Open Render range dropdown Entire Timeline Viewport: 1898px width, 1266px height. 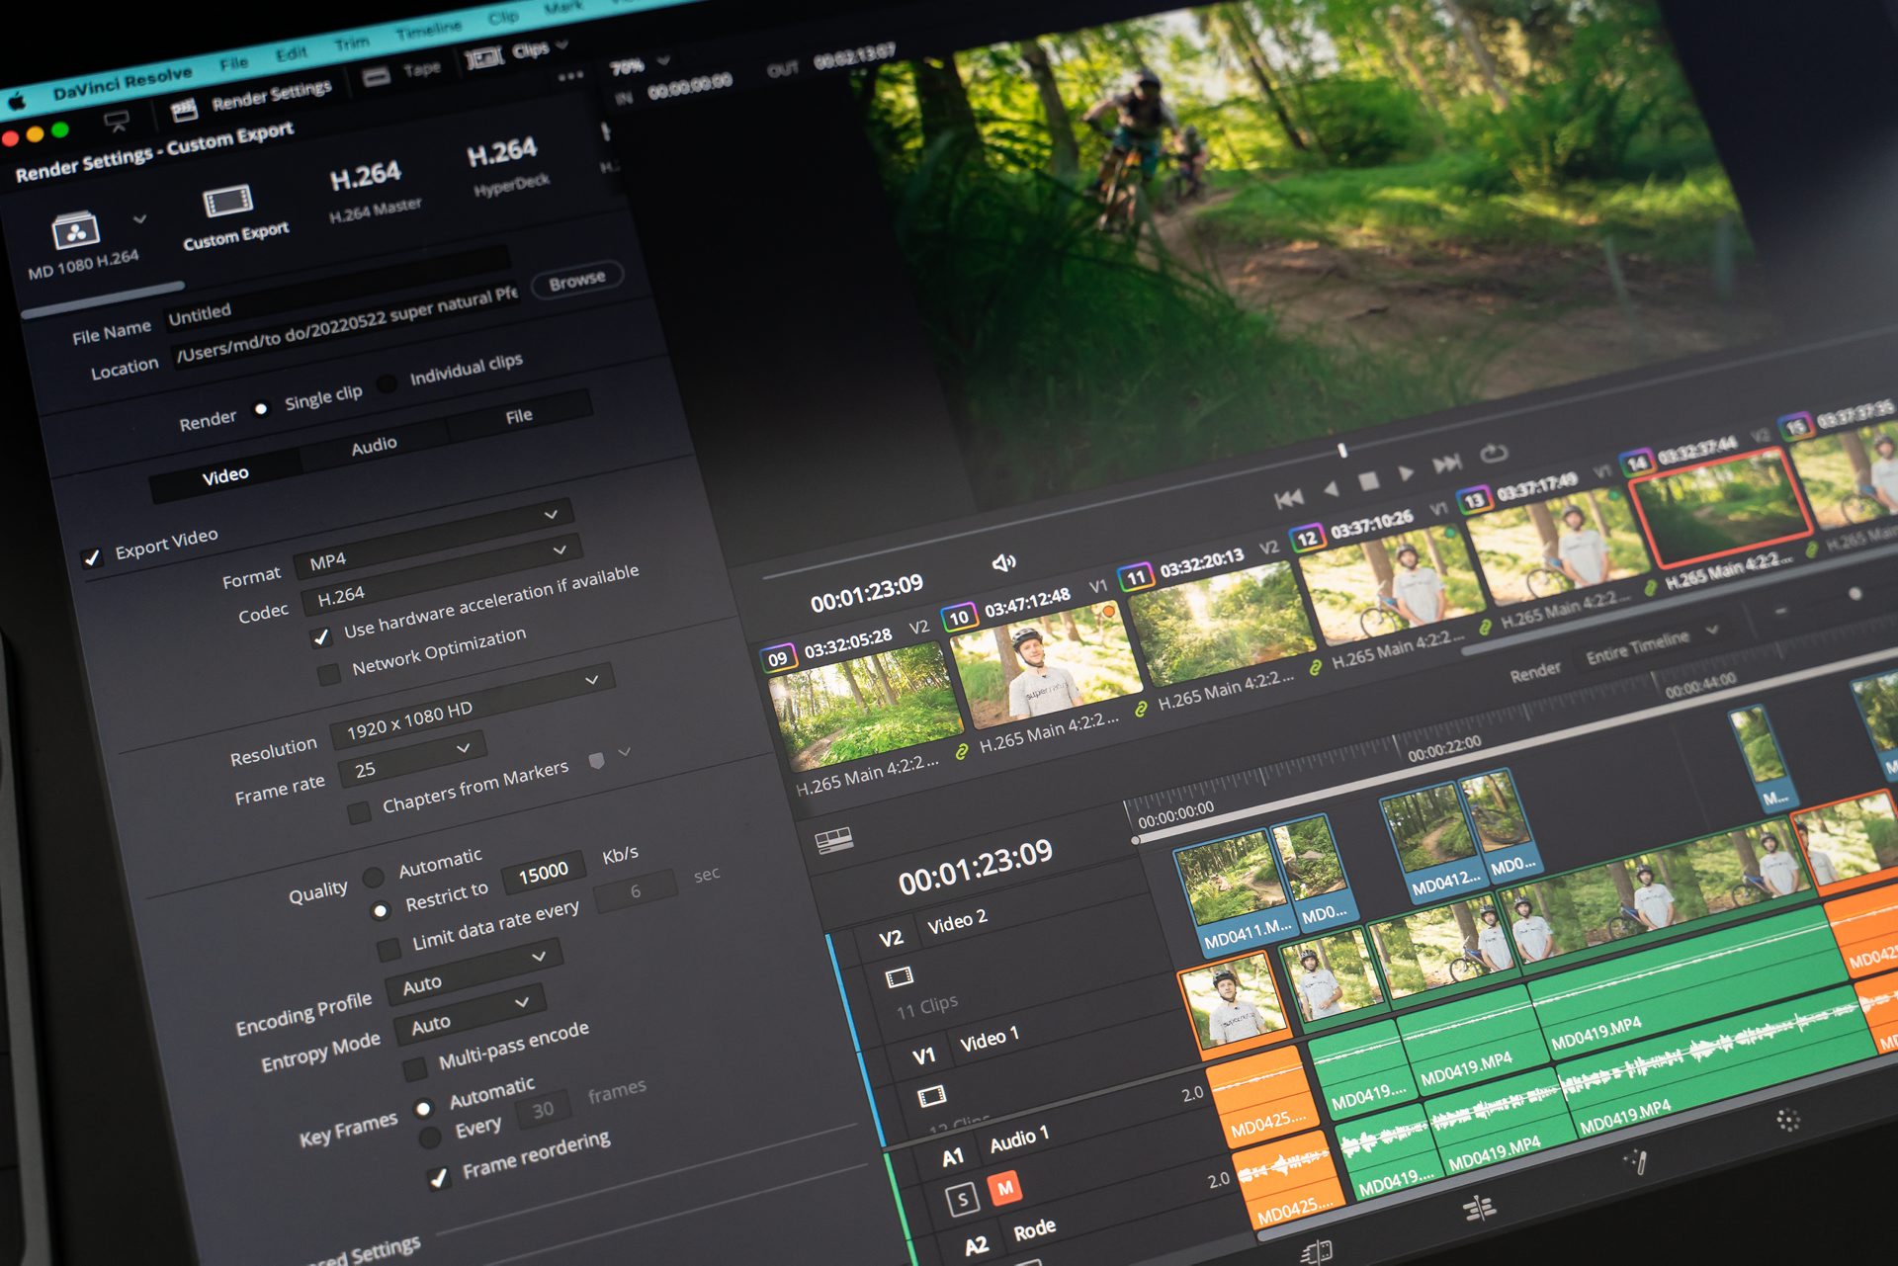1651,643
